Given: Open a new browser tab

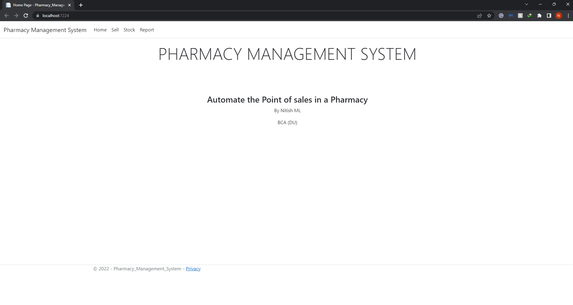Looking at the screenshot, I should point(81,5).
